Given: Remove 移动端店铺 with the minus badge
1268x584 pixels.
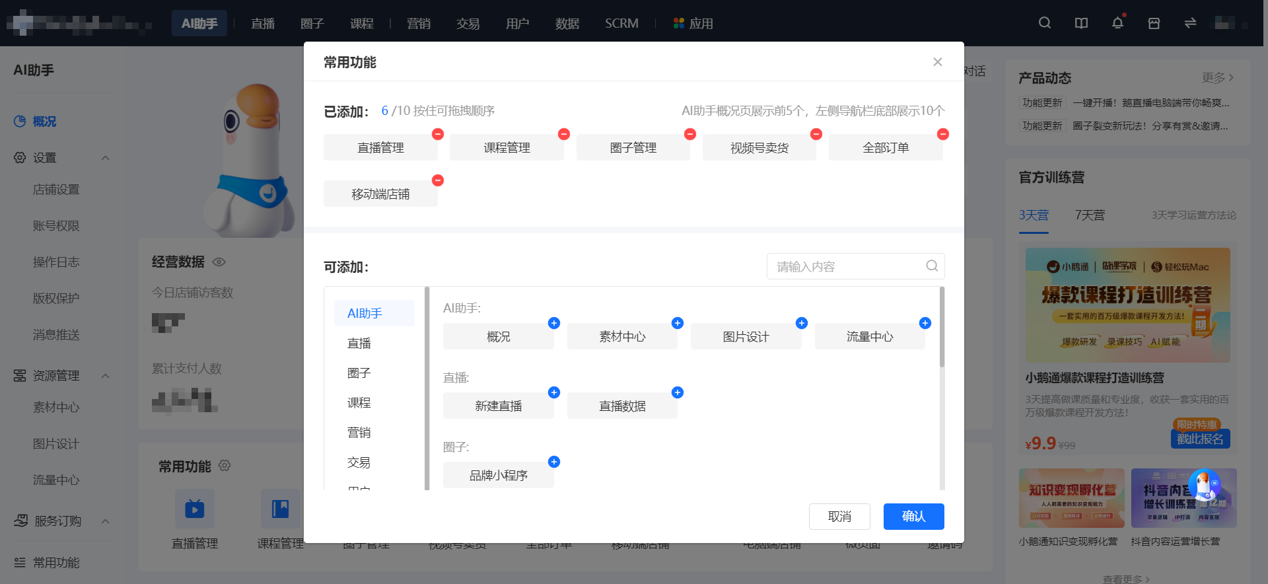Looking at the screenshot, I should point(437,180).
